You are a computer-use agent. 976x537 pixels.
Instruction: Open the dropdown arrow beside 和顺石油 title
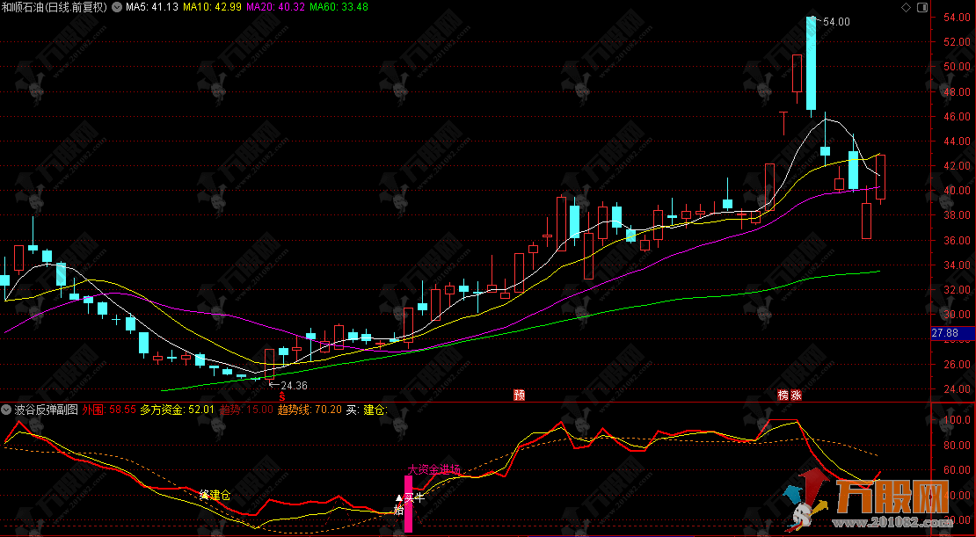(x=117, y=7)
